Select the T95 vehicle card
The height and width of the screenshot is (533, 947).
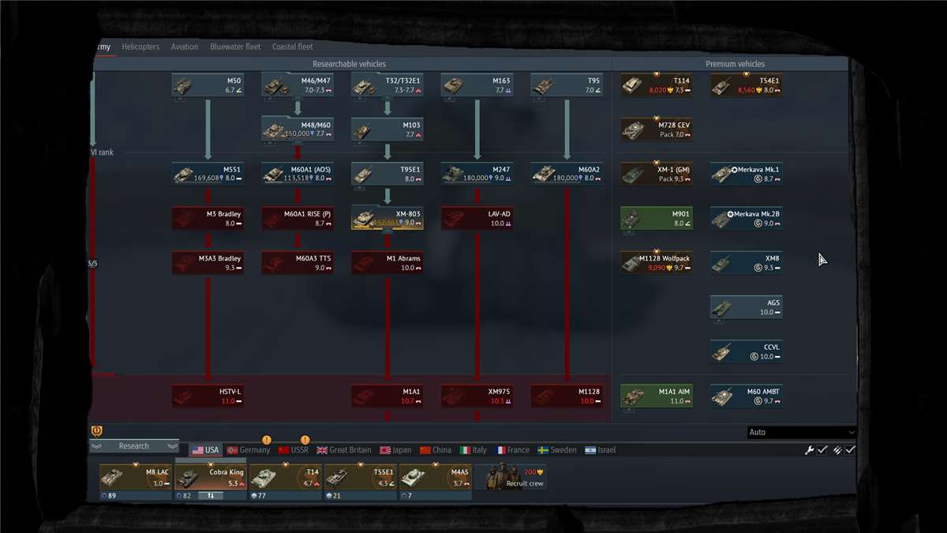pos(567,85)
